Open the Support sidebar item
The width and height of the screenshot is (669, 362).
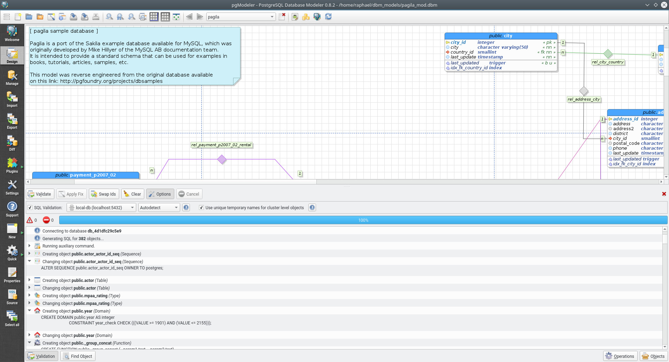(12, 209)
